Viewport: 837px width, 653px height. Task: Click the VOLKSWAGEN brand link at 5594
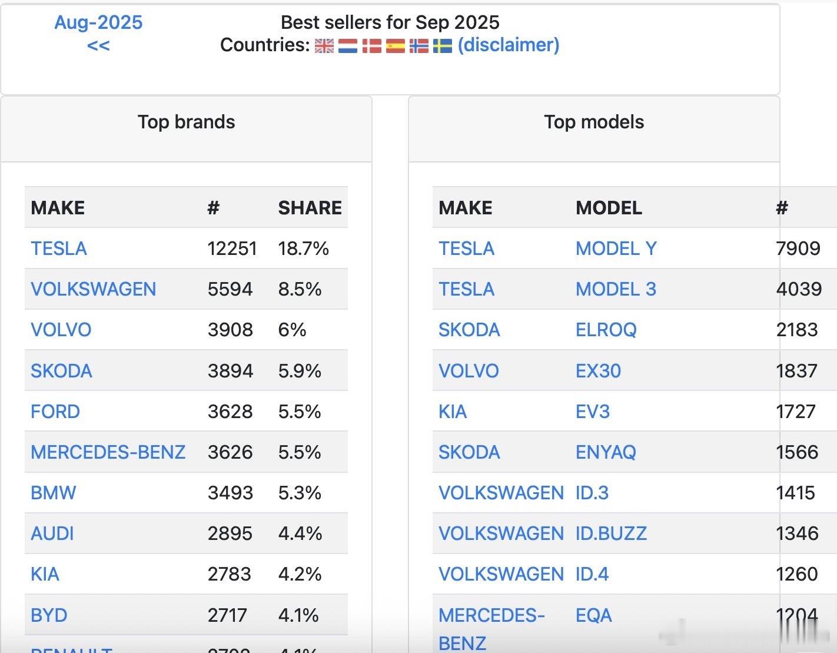click(94, 289)
